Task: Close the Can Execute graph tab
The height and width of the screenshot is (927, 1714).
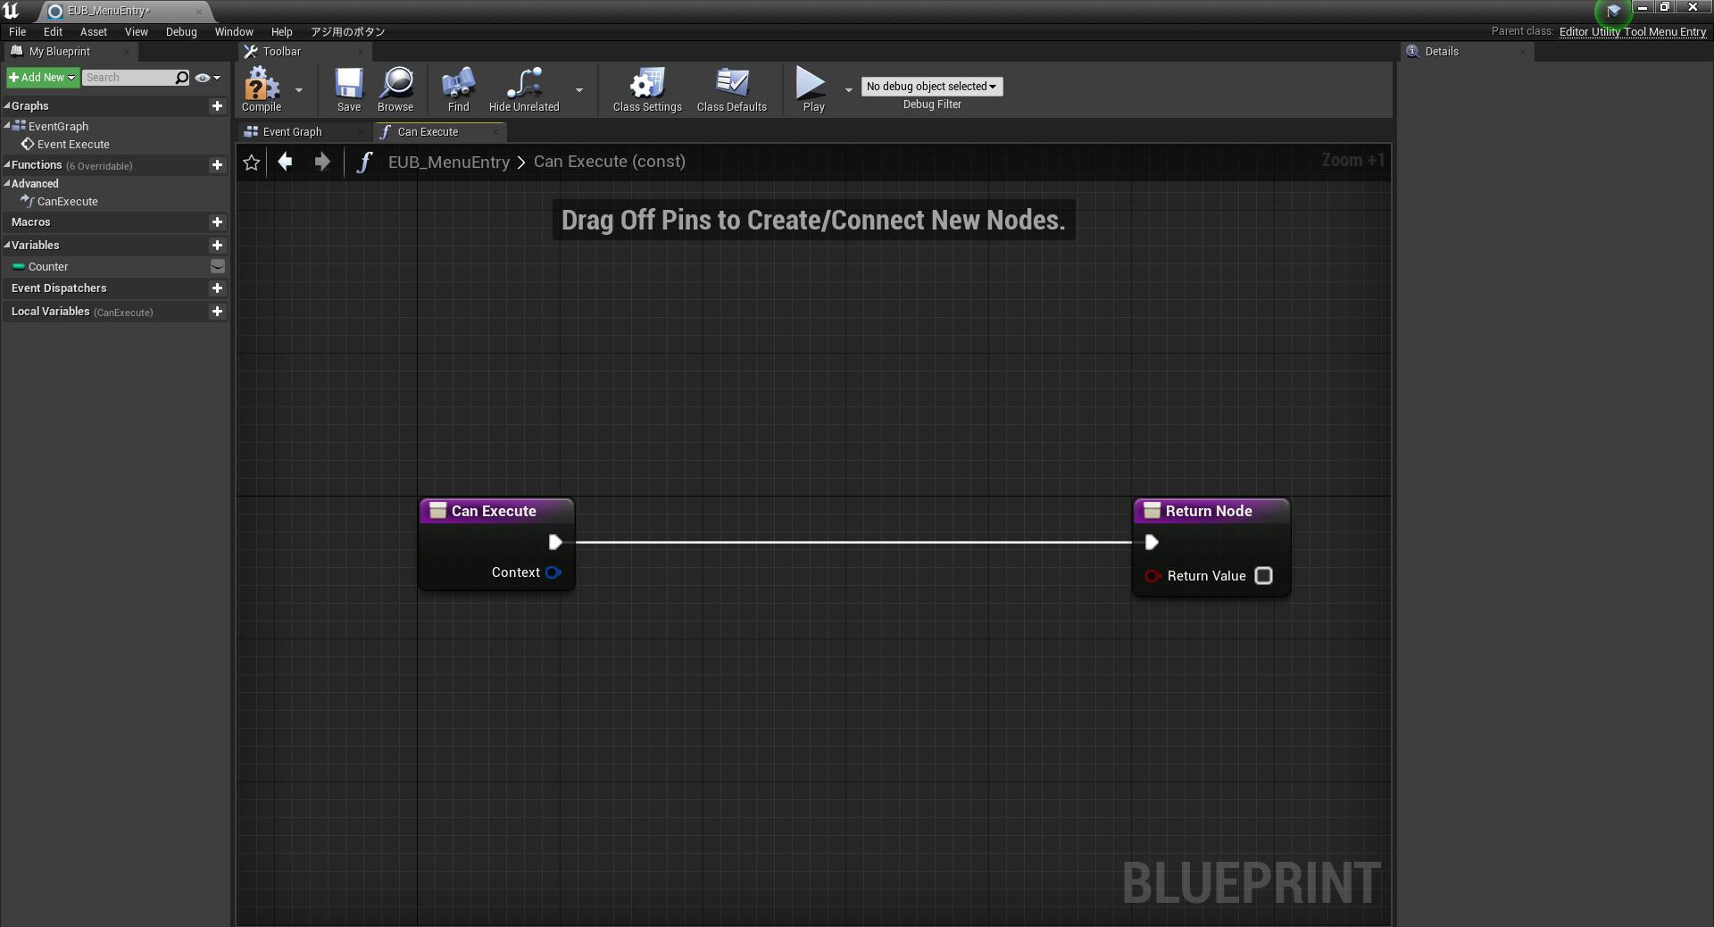Action: (x=495, y=132)
